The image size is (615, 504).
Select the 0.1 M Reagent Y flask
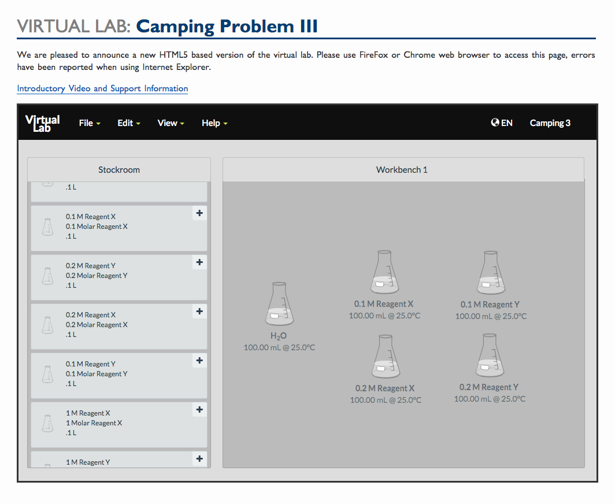[x=490, y=272]
